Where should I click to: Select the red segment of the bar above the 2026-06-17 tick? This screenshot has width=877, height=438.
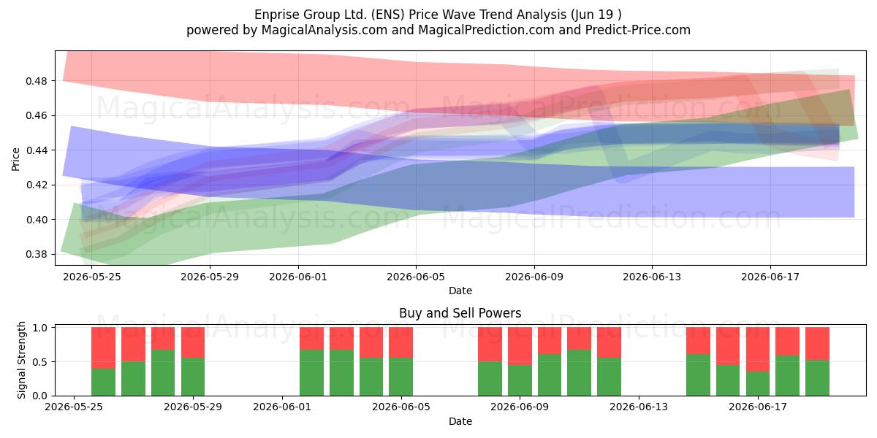759,350
